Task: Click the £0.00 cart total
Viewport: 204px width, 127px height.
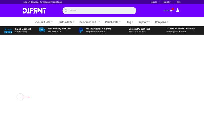Action: pos(166,11)
